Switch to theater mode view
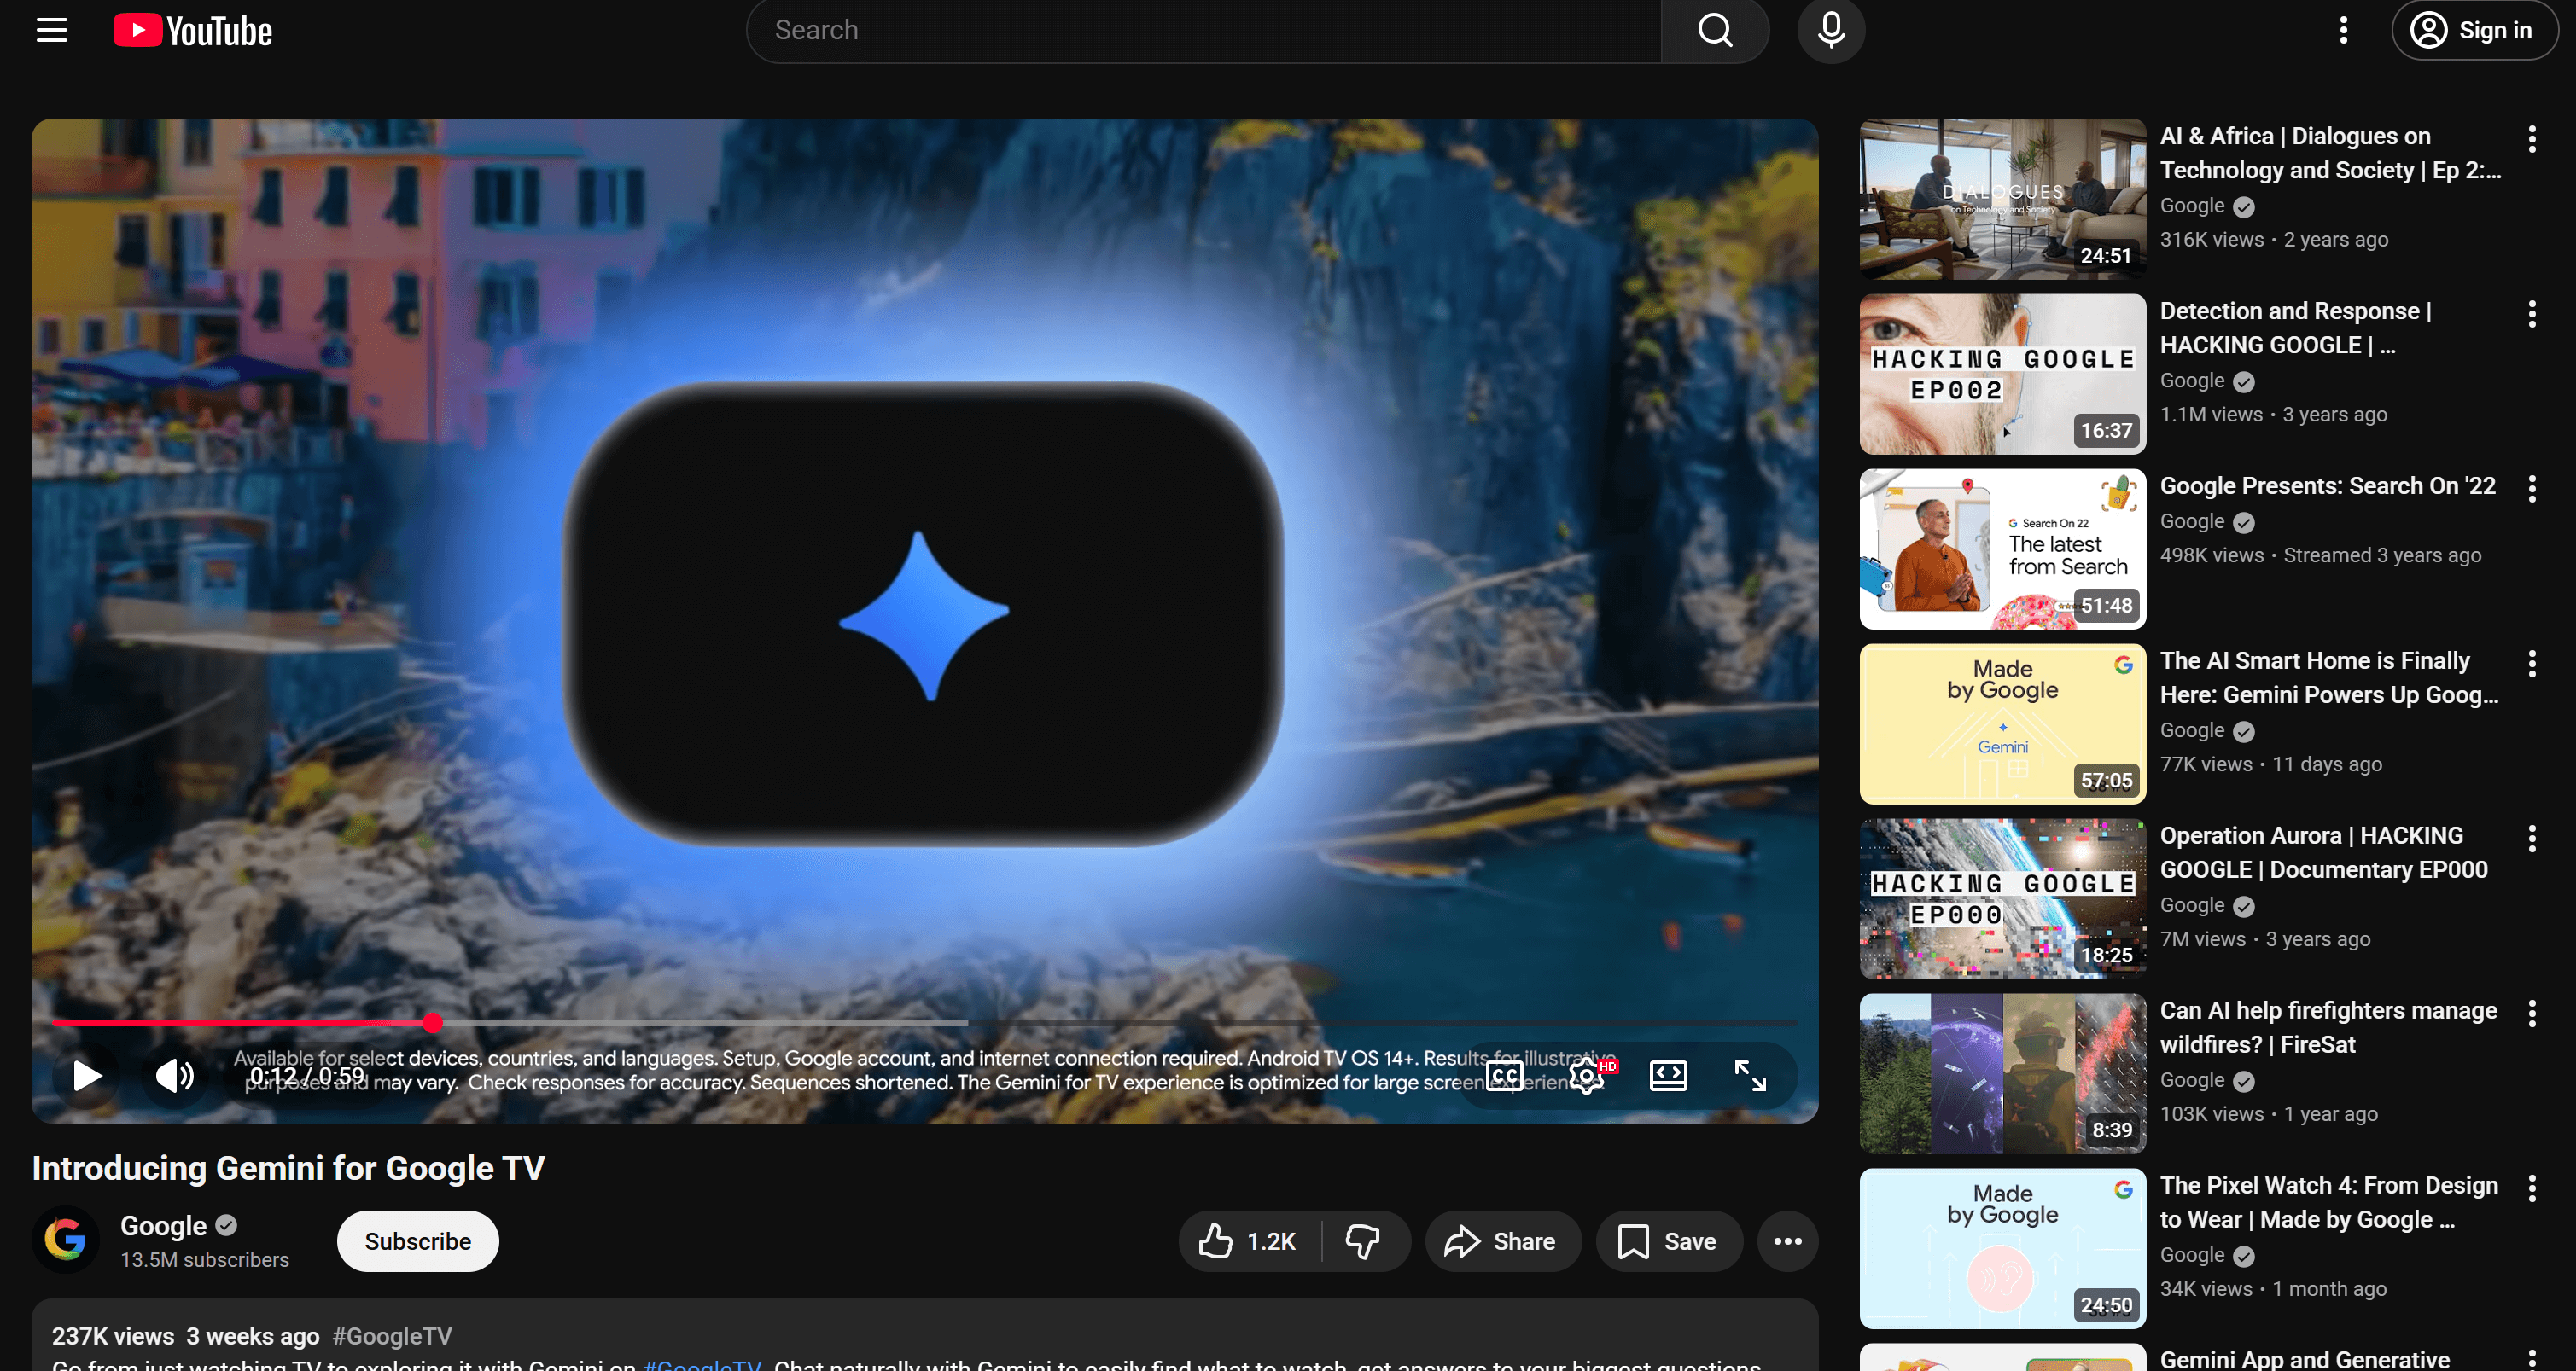The height and width of the screenshot is (1371, 2576). [1668, 1075]
